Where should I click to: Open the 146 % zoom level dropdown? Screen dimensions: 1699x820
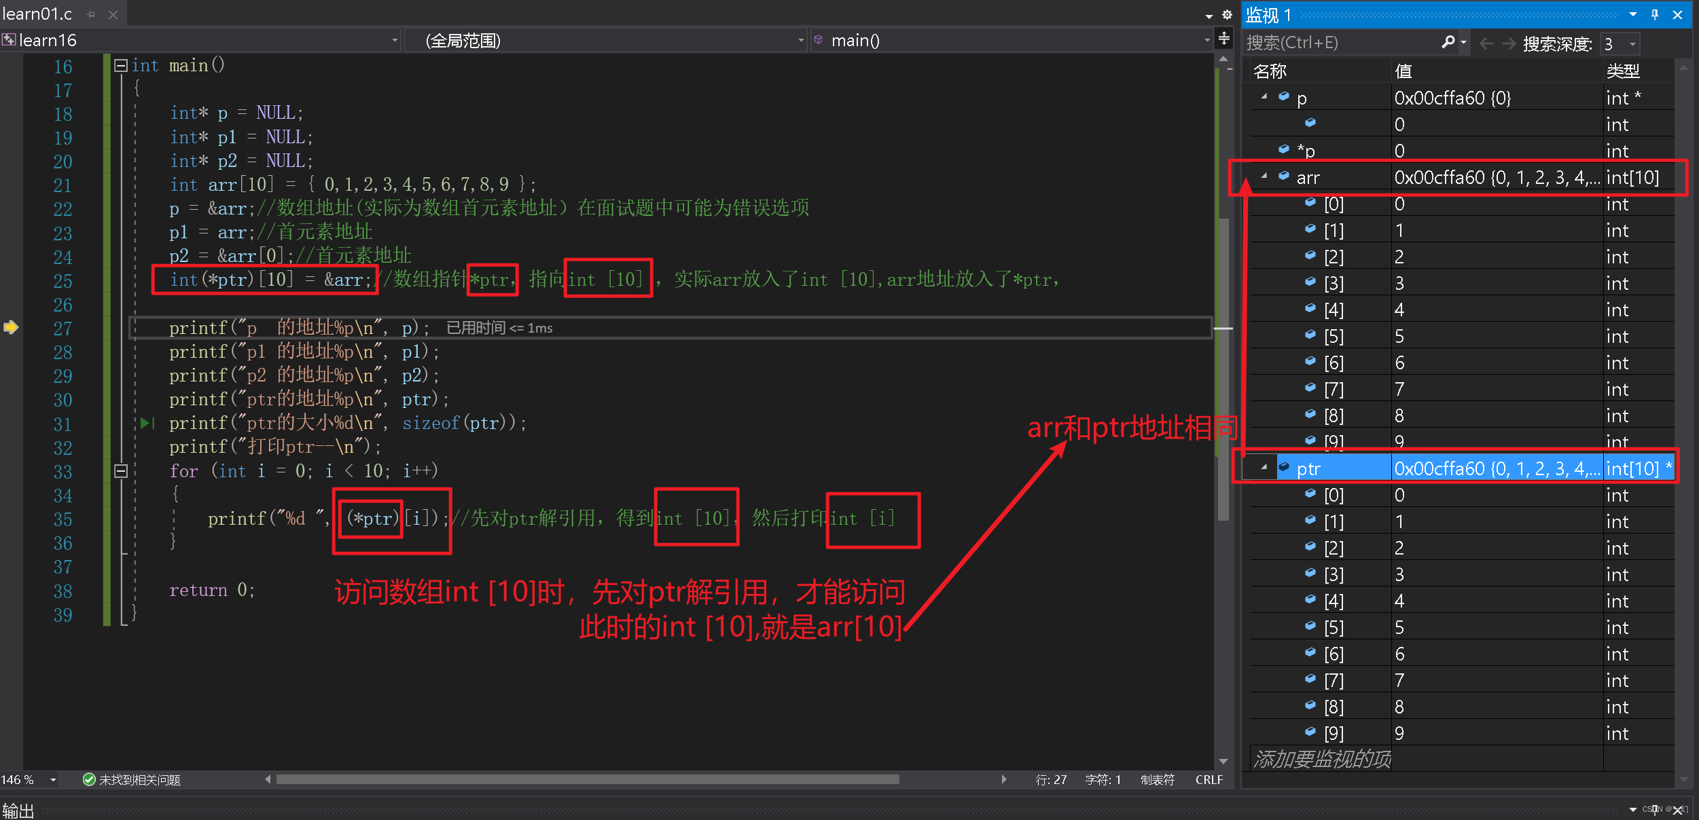[53, 780]
